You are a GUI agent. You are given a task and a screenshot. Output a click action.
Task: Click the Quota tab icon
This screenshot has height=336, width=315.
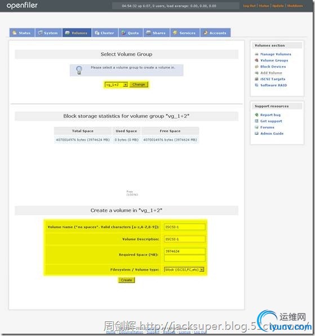click(123, 33)
